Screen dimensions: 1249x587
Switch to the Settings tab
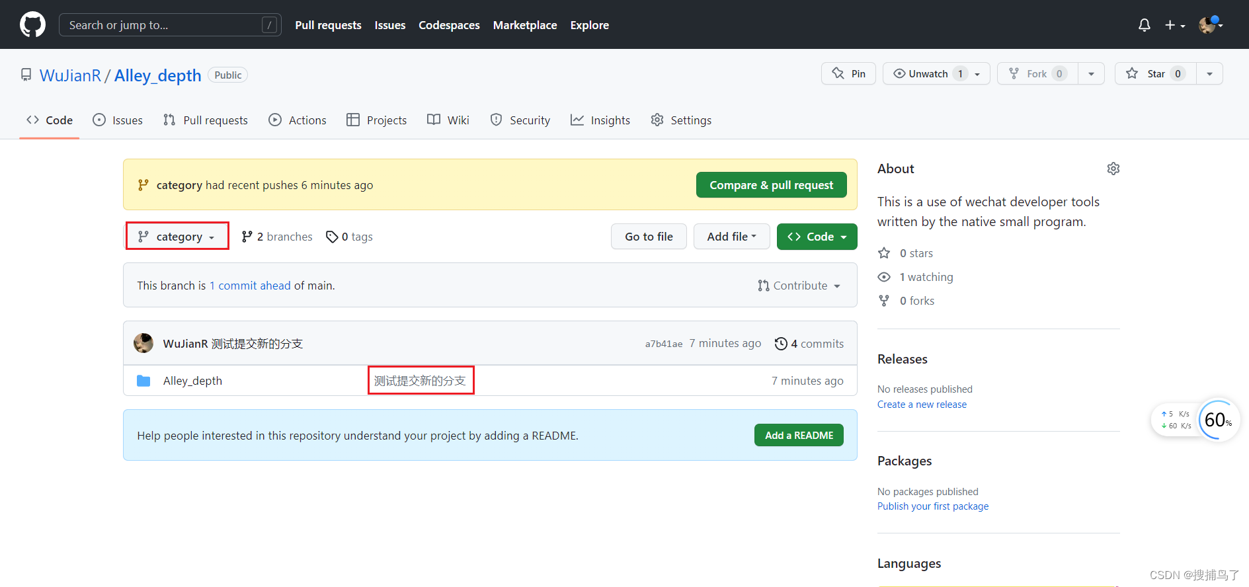tap(681, 120)
